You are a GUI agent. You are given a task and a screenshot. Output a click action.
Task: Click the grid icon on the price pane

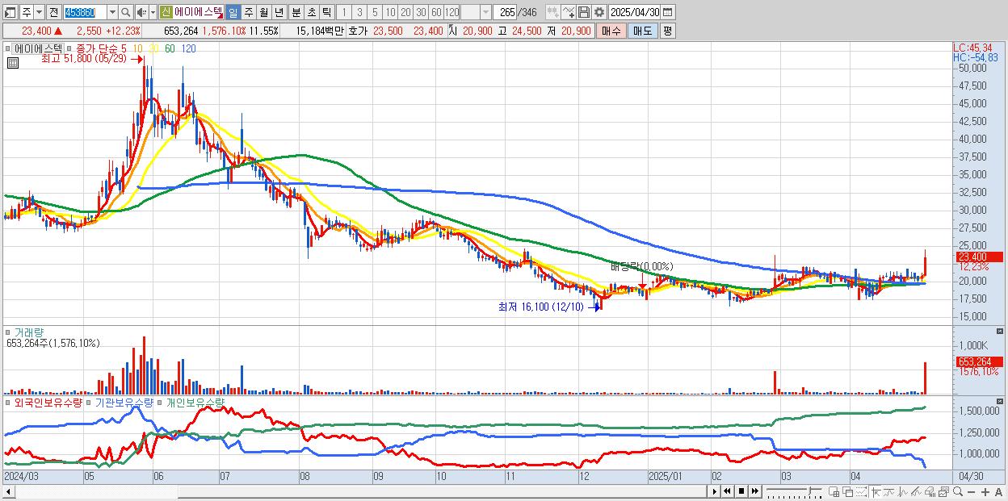coord(11,61)
